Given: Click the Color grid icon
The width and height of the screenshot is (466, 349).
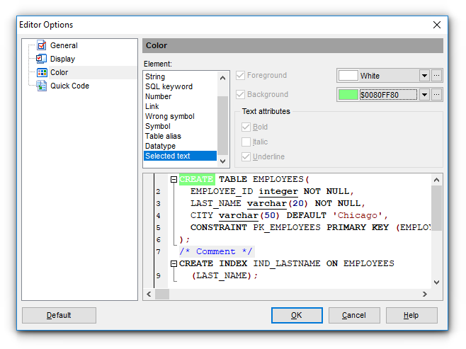Looking at the screenshot, I should 41,72.
